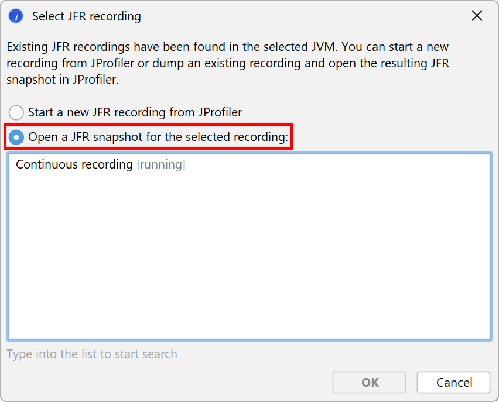This screenshot has height=402, width=499.
Task: Confirm the dialog with the OK button
Action: point(369,382)
